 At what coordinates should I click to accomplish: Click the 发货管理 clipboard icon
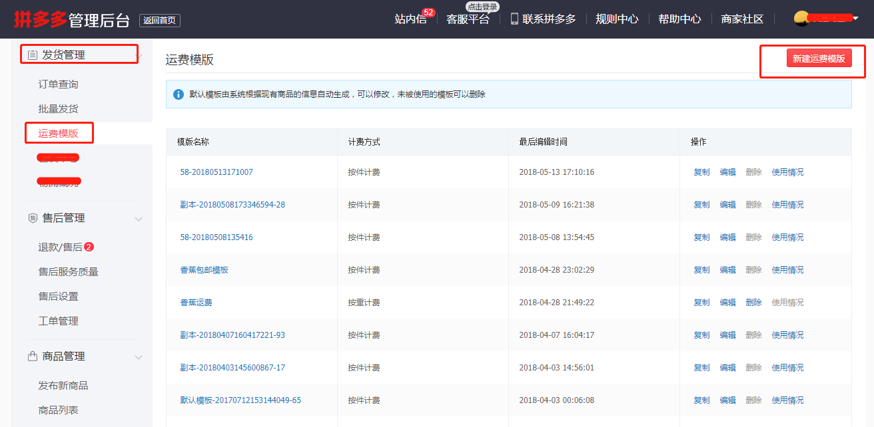click(32, 55)
